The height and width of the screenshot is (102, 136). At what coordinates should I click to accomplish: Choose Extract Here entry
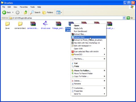[x=88, y=37]
